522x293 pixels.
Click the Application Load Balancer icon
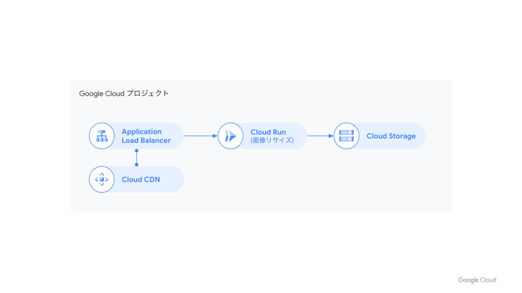(x=102, y=136)
